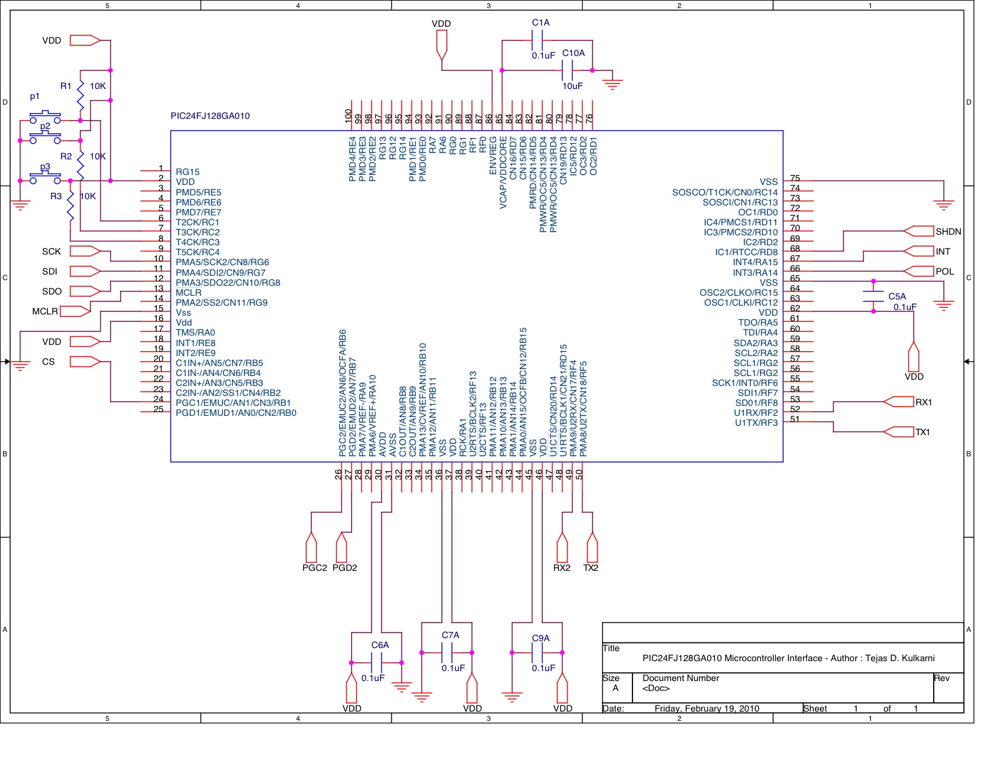986x762 pixels.
Task: Click the SOSCO/T1CK/CN0/RC14 pin label
Action: pyautogui.click(x=725, y=192)
